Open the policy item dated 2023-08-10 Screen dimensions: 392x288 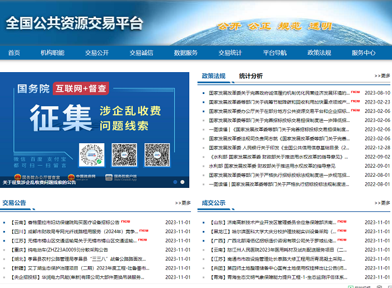(x=279, y=93)
